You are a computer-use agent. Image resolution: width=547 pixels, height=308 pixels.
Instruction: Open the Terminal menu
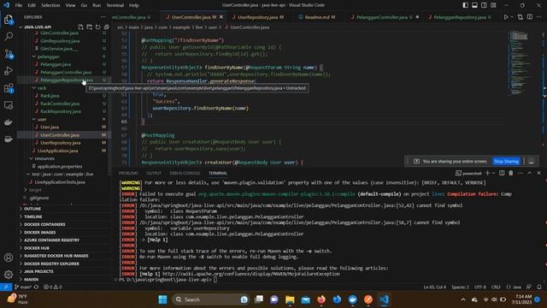pos(115,5)
